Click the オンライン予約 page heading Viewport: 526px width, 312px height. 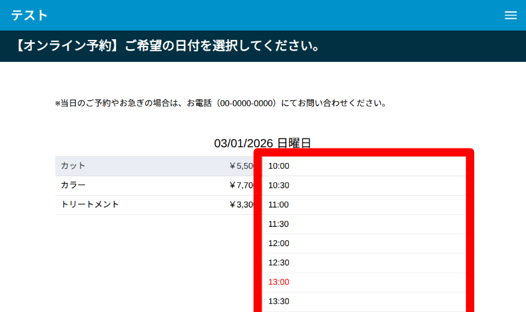[167, 46]
